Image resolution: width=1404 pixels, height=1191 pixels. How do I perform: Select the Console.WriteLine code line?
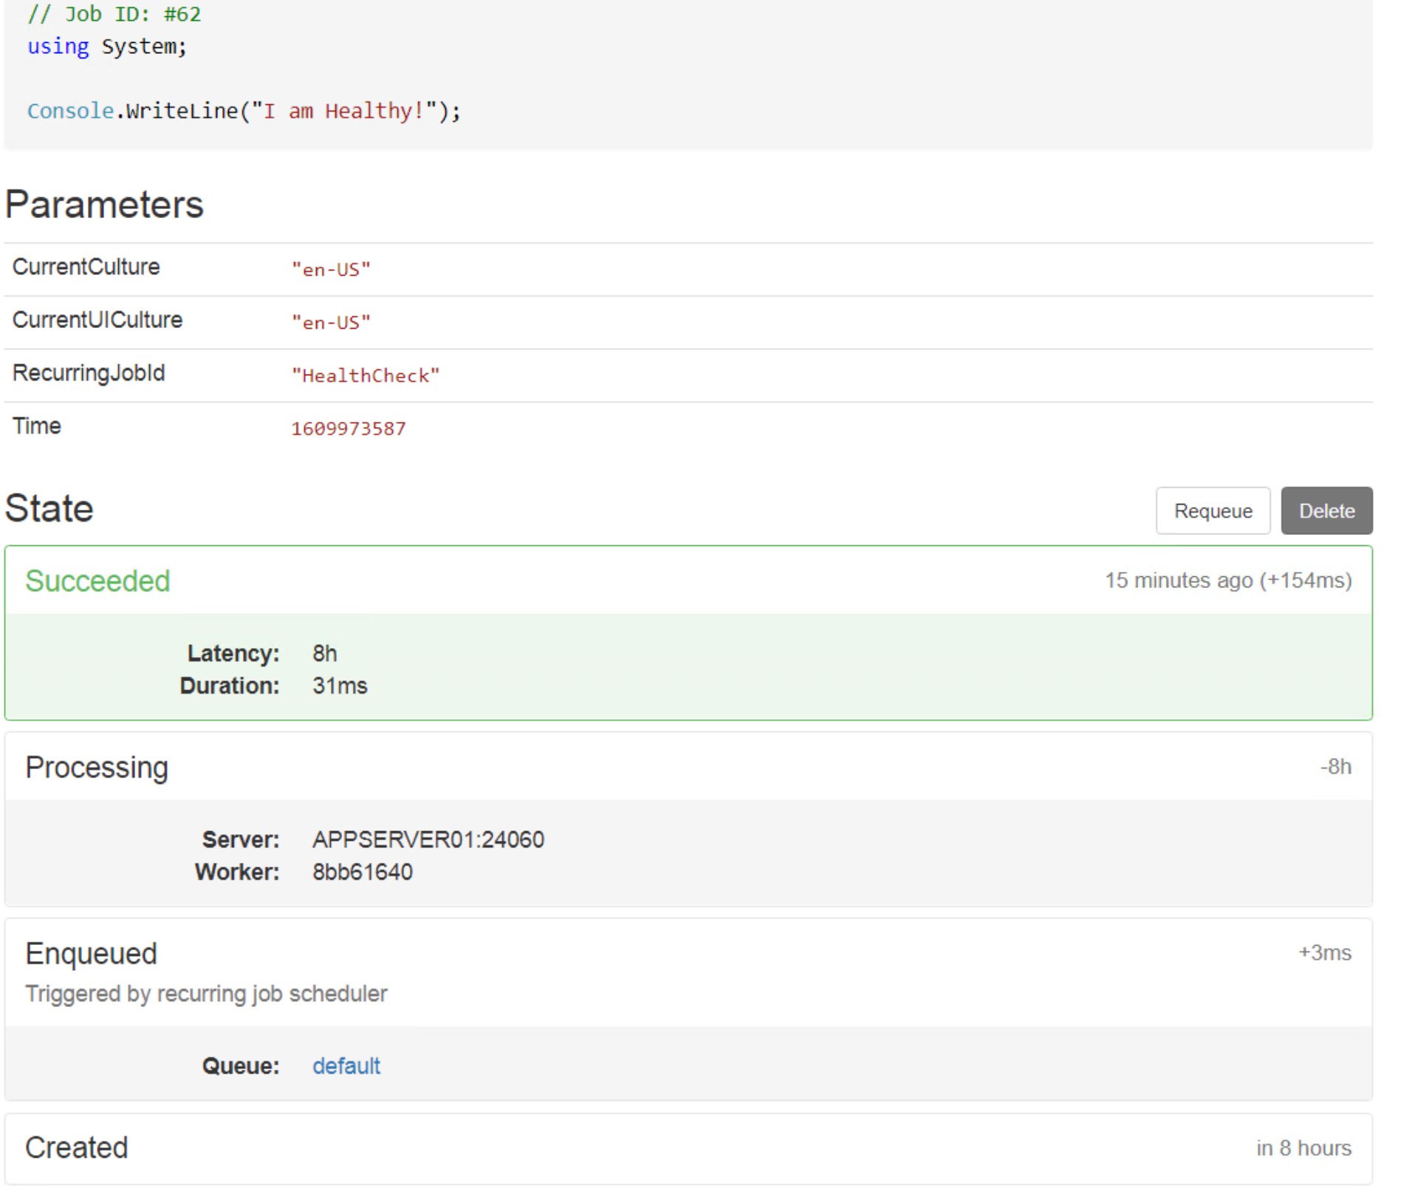[244, 110]
